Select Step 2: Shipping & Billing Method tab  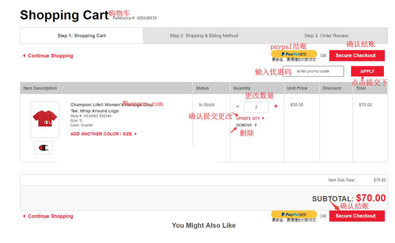(x=204, y=36)
